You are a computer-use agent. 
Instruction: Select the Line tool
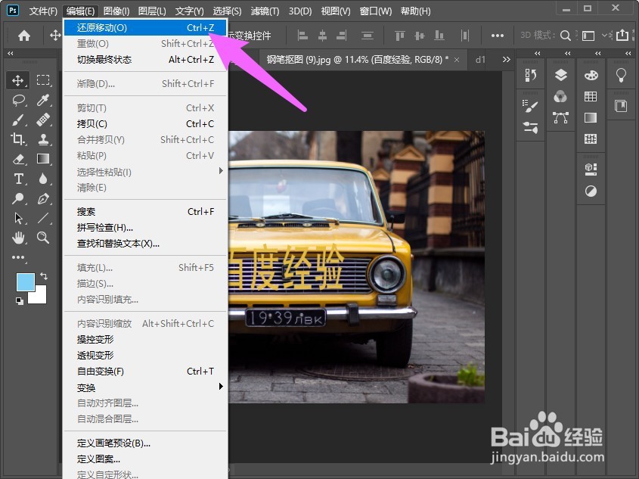[x=43, y=218]
